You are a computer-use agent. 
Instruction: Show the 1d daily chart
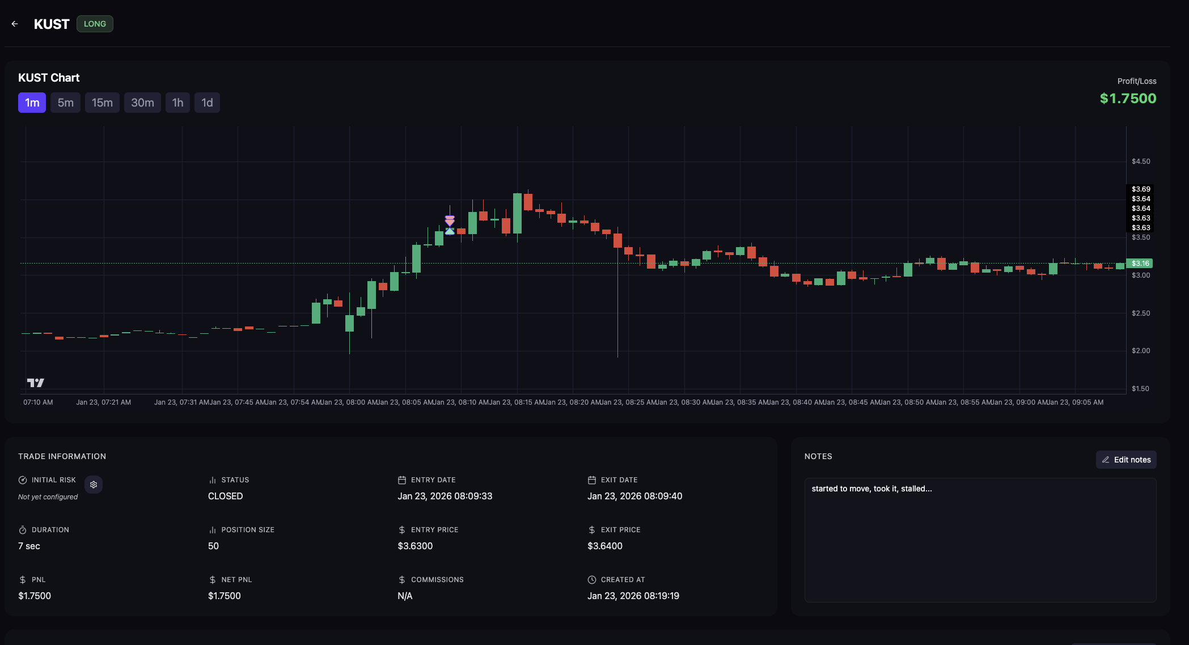click(x=207, y=103)
